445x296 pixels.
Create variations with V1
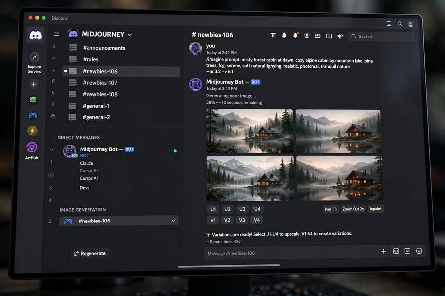213,220
